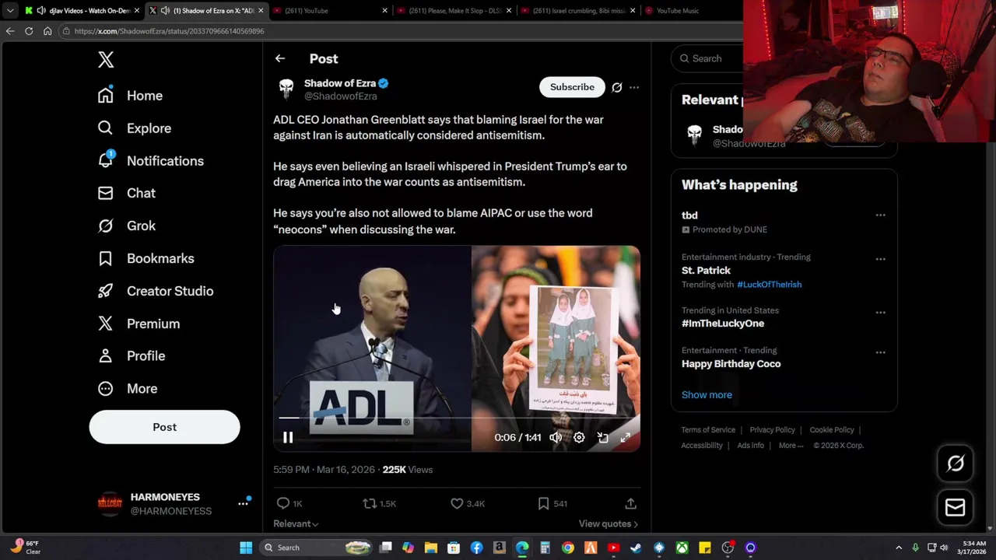
Task: Close the (2611) YouTube tab
Action: 384,11
